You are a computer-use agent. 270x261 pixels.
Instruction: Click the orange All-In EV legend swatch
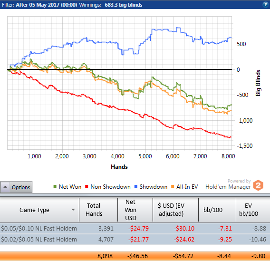[x=173, y=186]
